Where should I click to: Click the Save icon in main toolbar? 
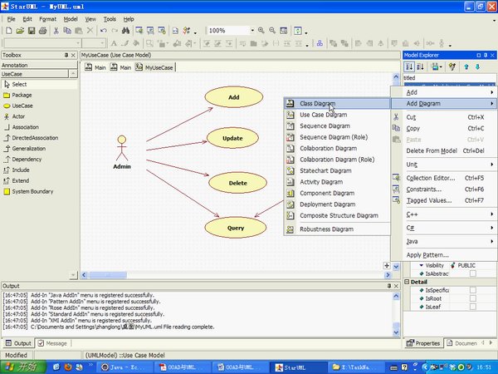coord(31,31)
